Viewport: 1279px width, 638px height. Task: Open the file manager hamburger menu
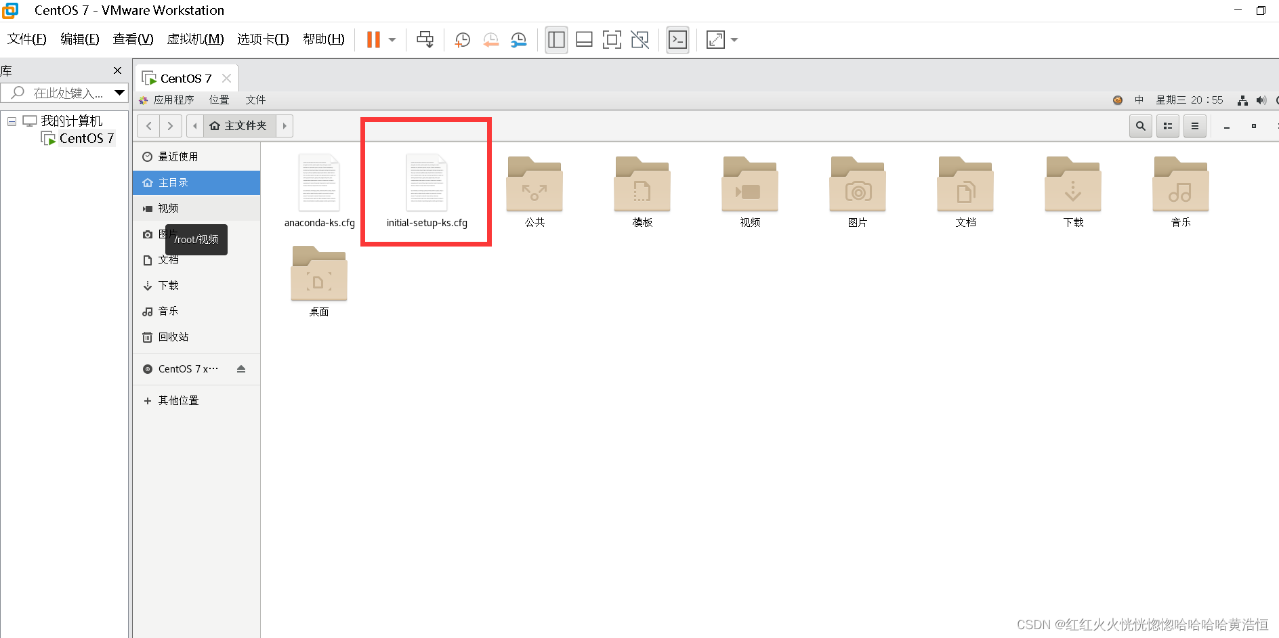[1195, 126]
